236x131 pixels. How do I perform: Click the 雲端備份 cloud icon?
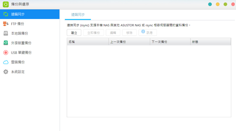[6, 62]
